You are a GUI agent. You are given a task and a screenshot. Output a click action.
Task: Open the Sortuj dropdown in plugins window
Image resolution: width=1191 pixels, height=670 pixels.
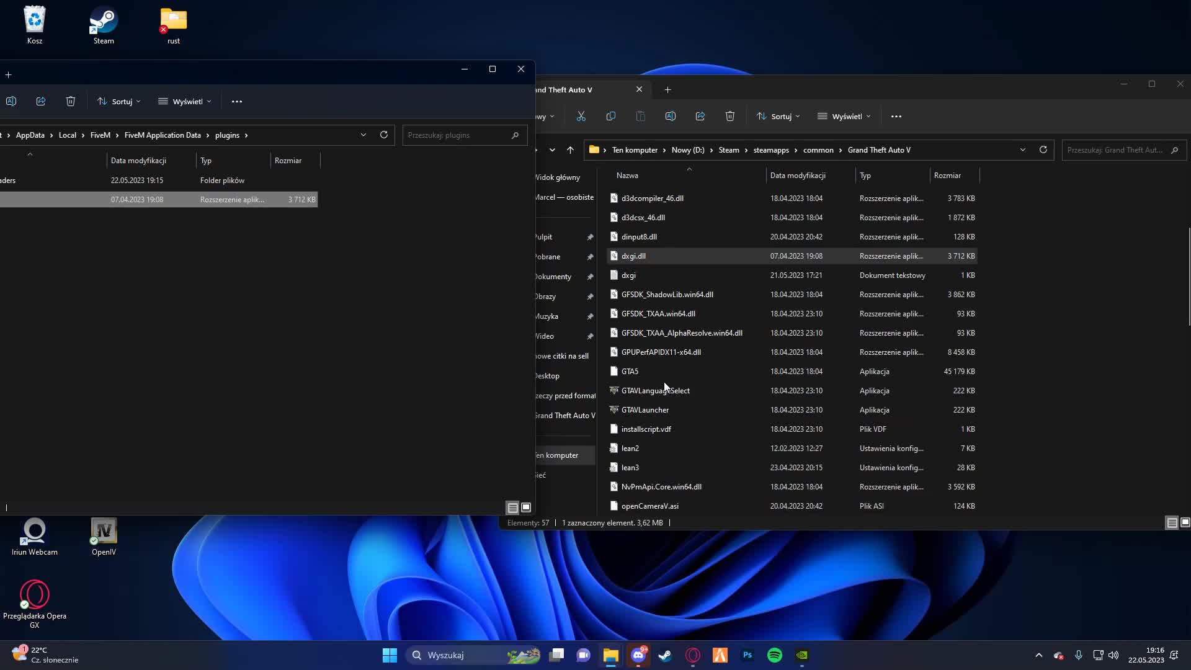point(118,101)
